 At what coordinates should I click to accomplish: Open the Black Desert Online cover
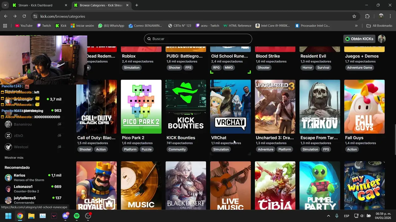186,185
